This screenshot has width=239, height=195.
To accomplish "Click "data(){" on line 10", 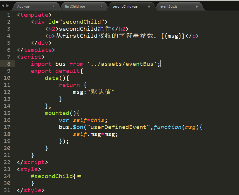I will click(x=57, y=78).
